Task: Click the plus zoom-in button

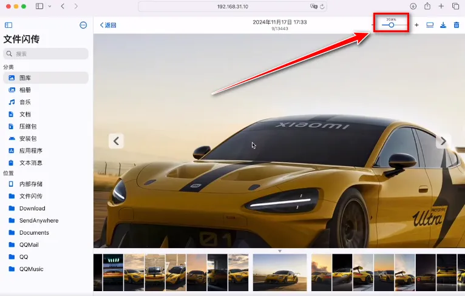Action: tap(416, 25)
